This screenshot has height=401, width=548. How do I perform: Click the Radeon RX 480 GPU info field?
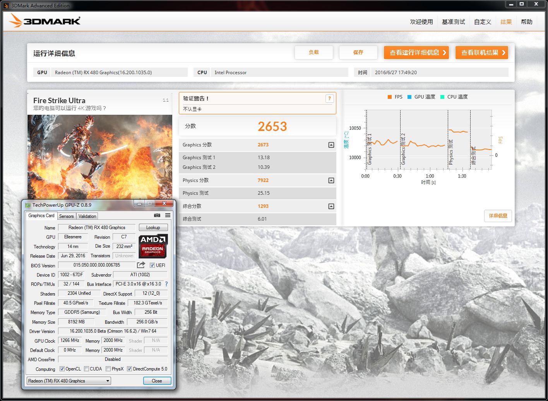119,72
